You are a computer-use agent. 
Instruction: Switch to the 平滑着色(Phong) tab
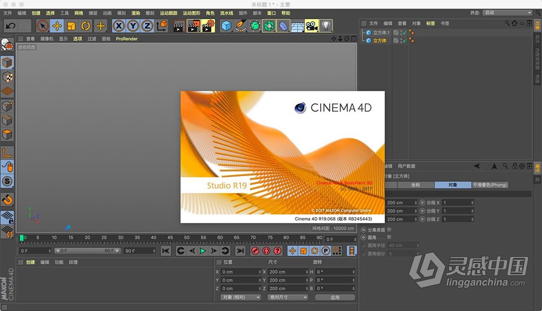click(x=490, y=185)
